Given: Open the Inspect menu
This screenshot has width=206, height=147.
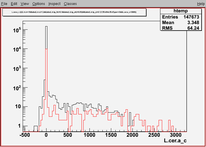Looking at the screenshot, I should [x=54, y=4].
